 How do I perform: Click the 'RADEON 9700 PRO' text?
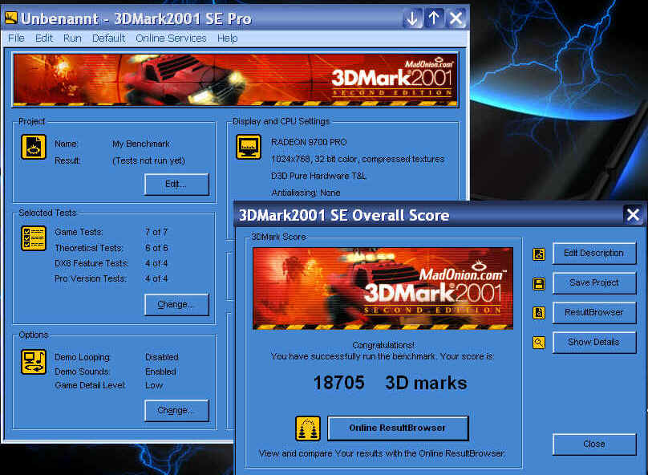tap(309, 142)
